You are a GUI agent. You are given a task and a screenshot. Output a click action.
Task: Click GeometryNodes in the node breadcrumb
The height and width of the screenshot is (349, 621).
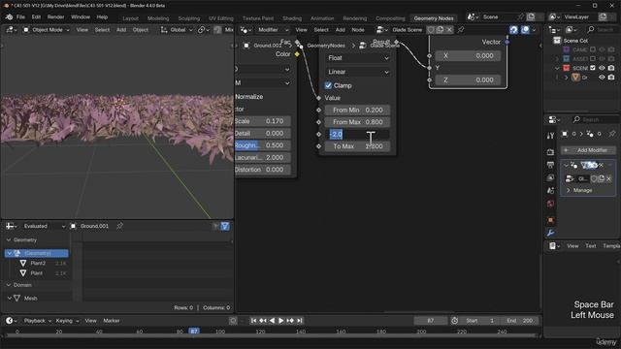(x=326, y=46)
